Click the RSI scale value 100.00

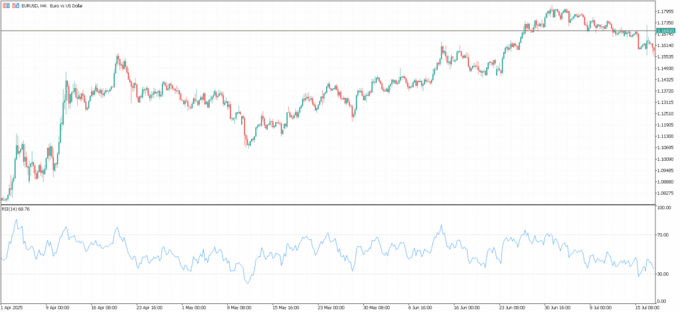664,208
